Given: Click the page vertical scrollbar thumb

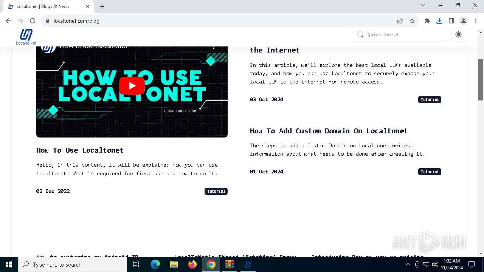Looking at the screenshot, I should pyautogui.click(x=481, y=80).
